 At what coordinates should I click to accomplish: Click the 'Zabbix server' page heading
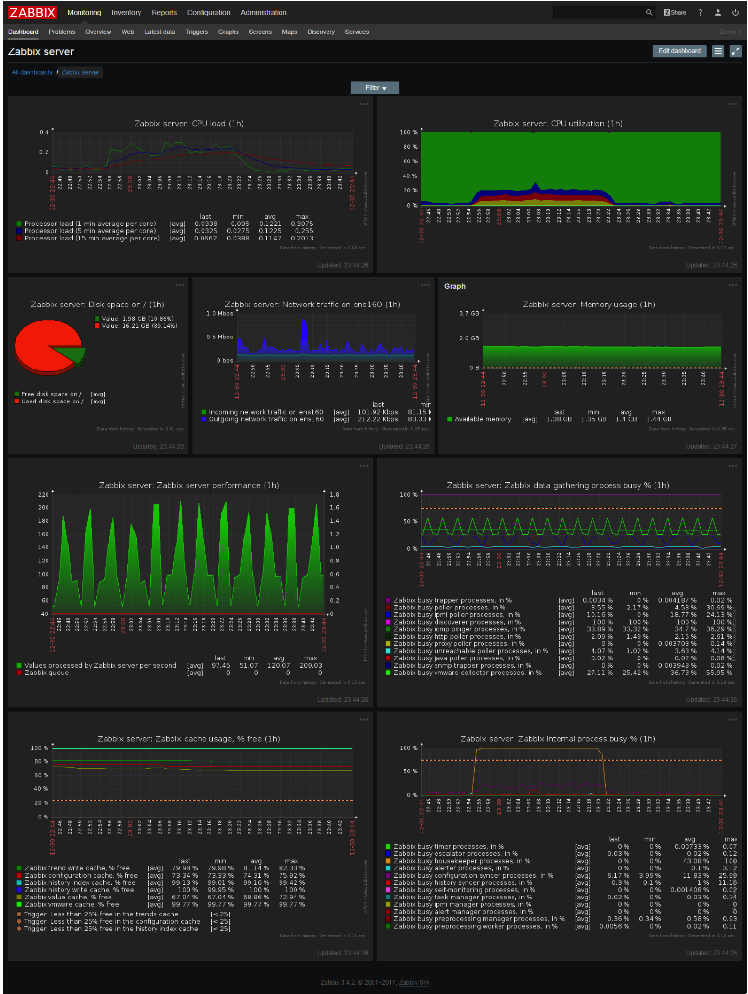(41, 51)
